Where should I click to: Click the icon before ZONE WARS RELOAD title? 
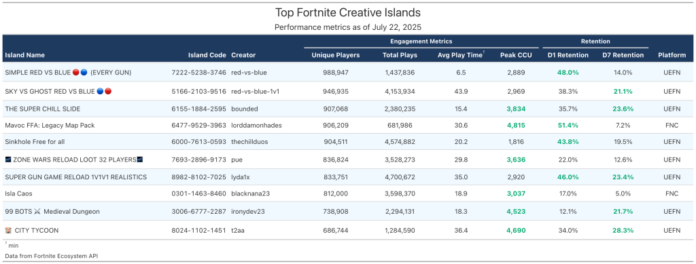click(8, 159)
